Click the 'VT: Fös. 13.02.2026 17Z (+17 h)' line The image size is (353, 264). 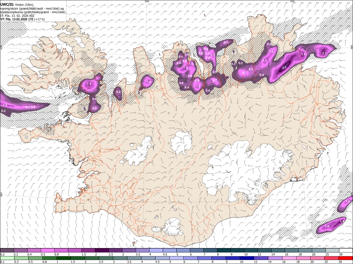23,19
